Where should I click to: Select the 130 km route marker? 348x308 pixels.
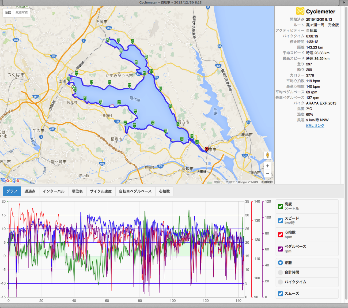pos(166,130)
